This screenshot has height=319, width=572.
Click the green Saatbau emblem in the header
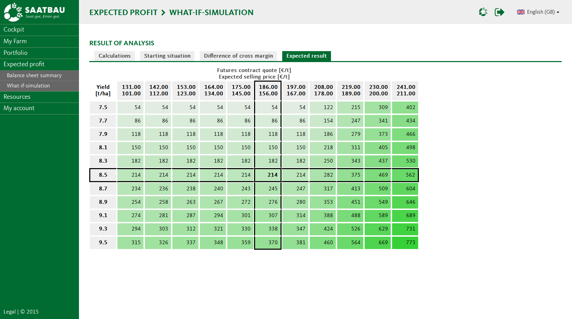coord(483,12)
